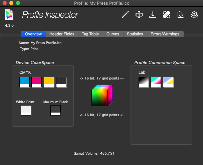Click the download arrow icon

point(153,15)
